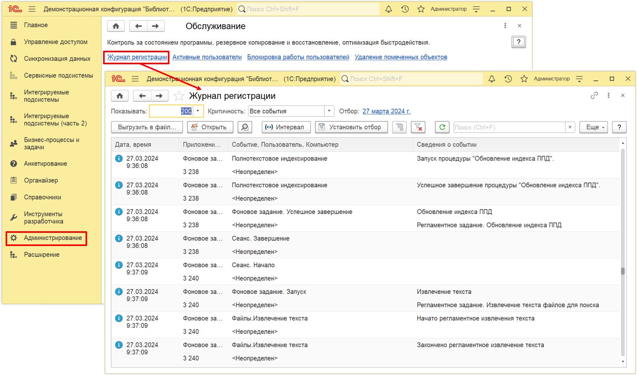The image size is (637, 375).
Task: Click notifications bell in front window
Action: 492,79
